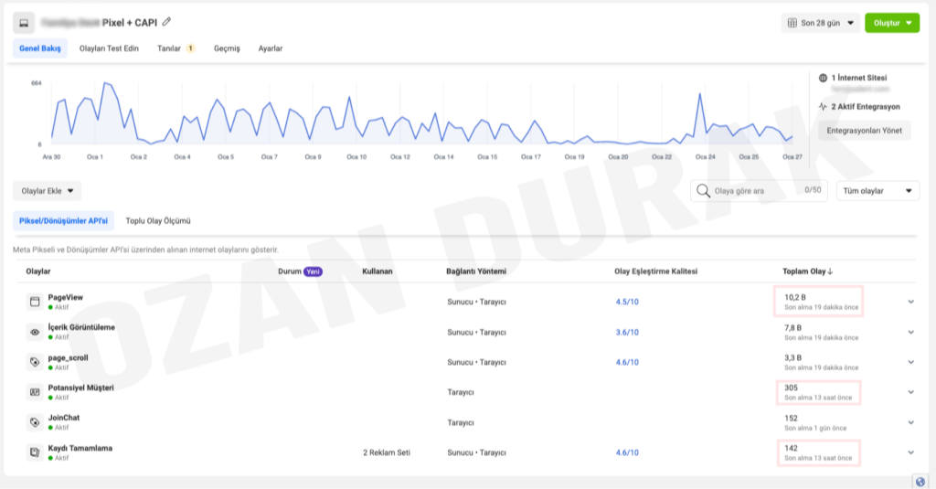
Task: Click the data source laptop icon
Action: click(24, 23)
